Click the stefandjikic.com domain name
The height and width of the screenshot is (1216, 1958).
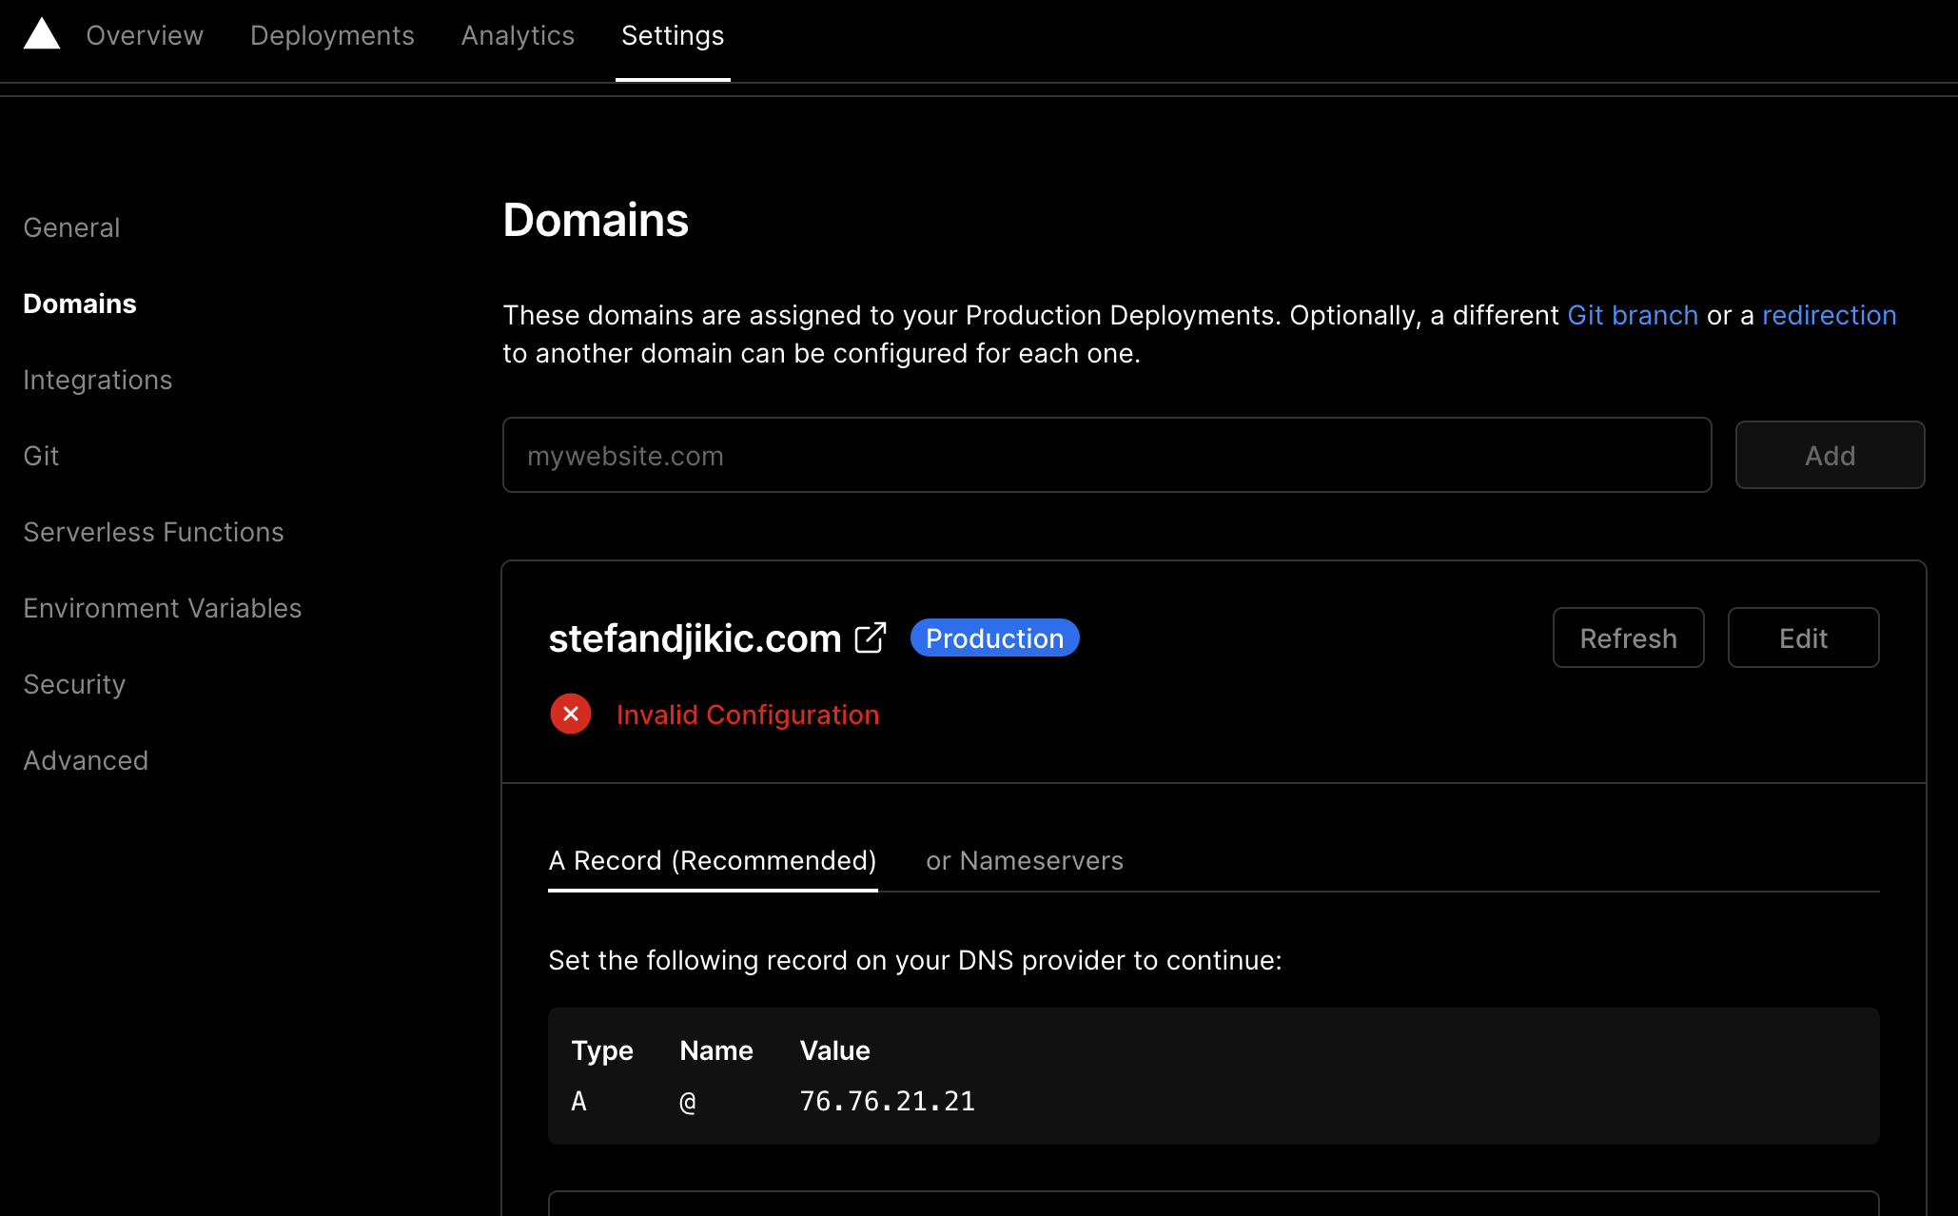coord(695,638)
